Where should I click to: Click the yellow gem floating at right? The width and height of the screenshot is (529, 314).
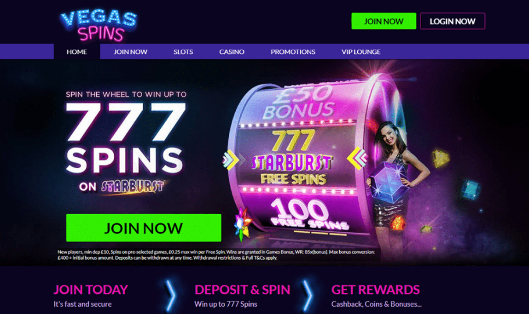[441, 158]
